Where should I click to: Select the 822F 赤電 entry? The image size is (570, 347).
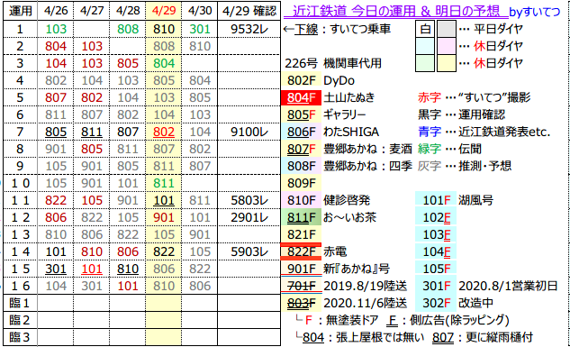pos(314,251)
